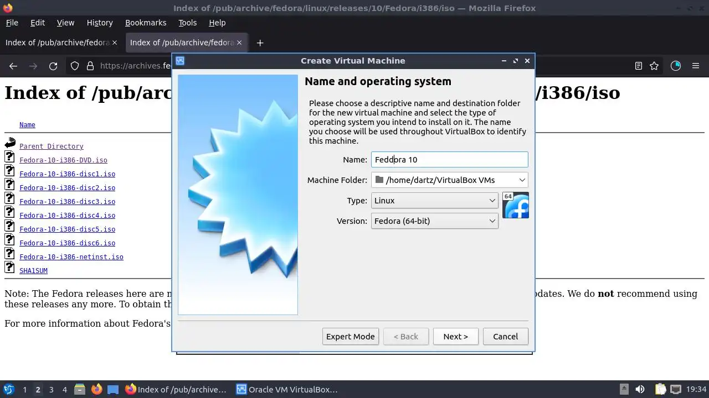Open a new Firefox tab
Screen dimensions: 709x398
tap(260, 43)
